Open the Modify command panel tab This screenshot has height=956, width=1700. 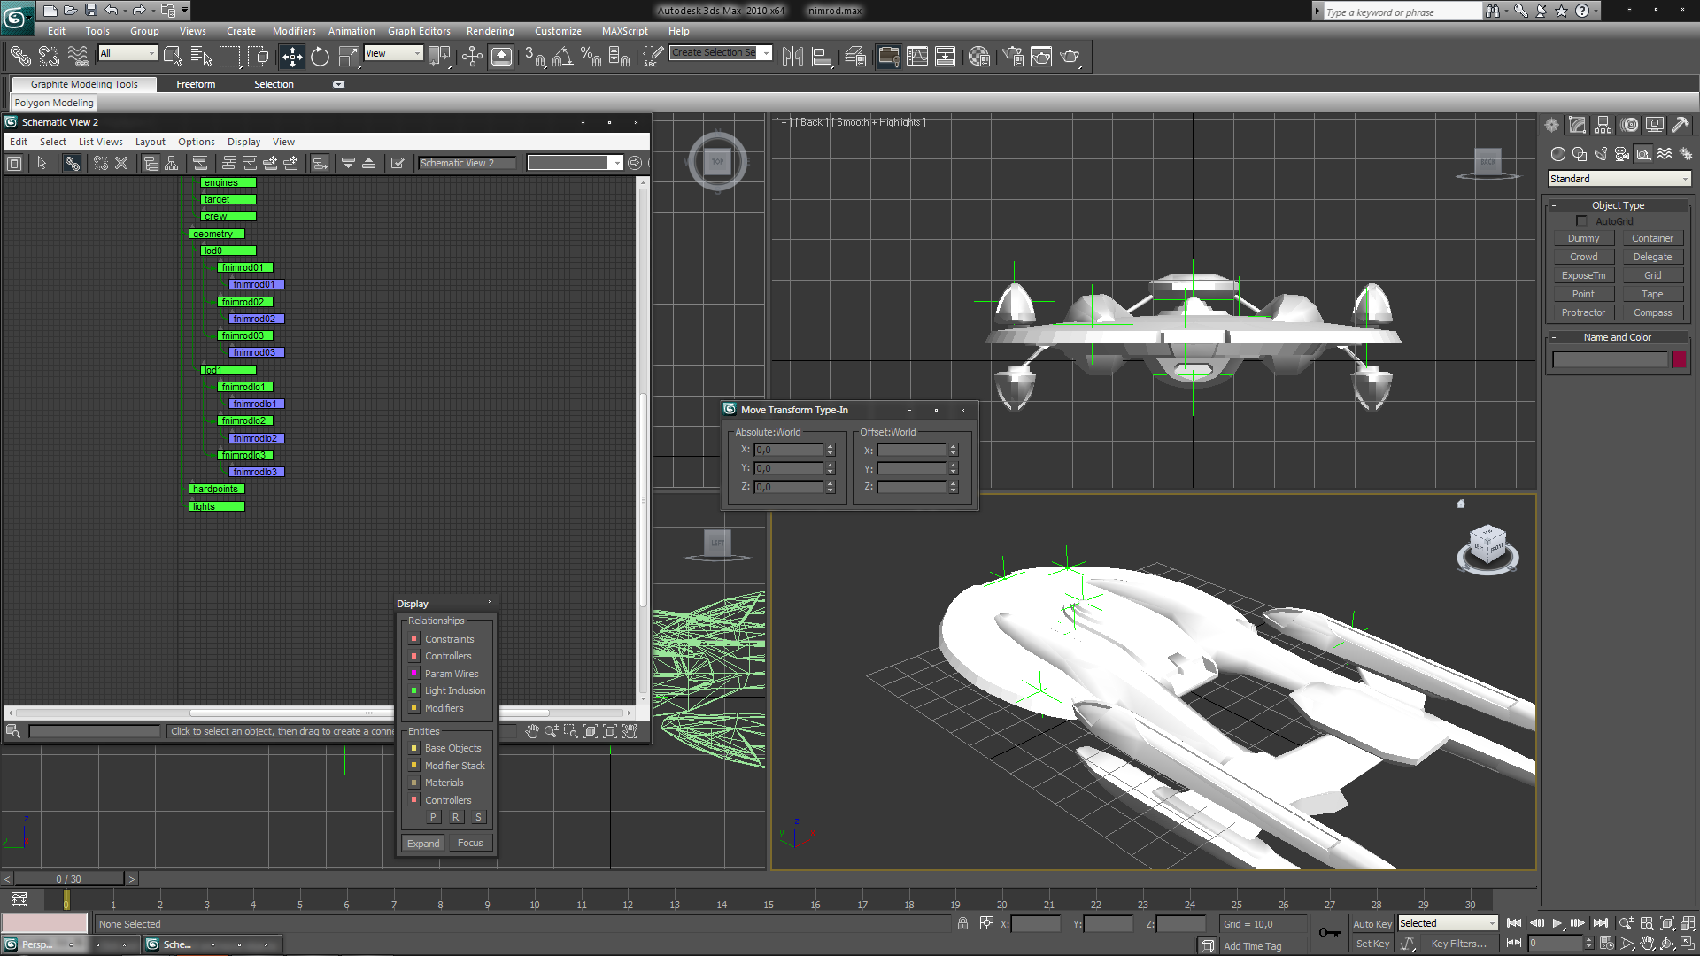click(x=1577, y=125)
